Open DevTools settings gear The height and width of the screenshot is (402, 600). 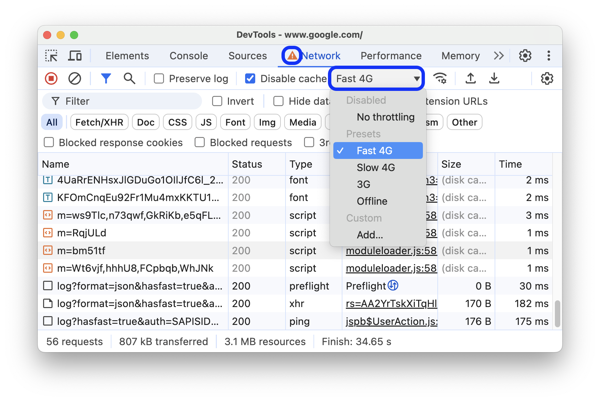click(524, 56)
